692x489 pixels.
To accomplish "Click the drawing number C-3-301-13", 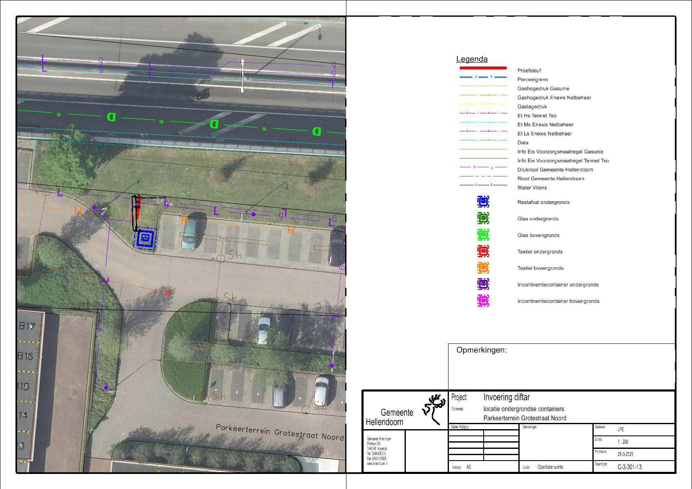I will point(629,467).
